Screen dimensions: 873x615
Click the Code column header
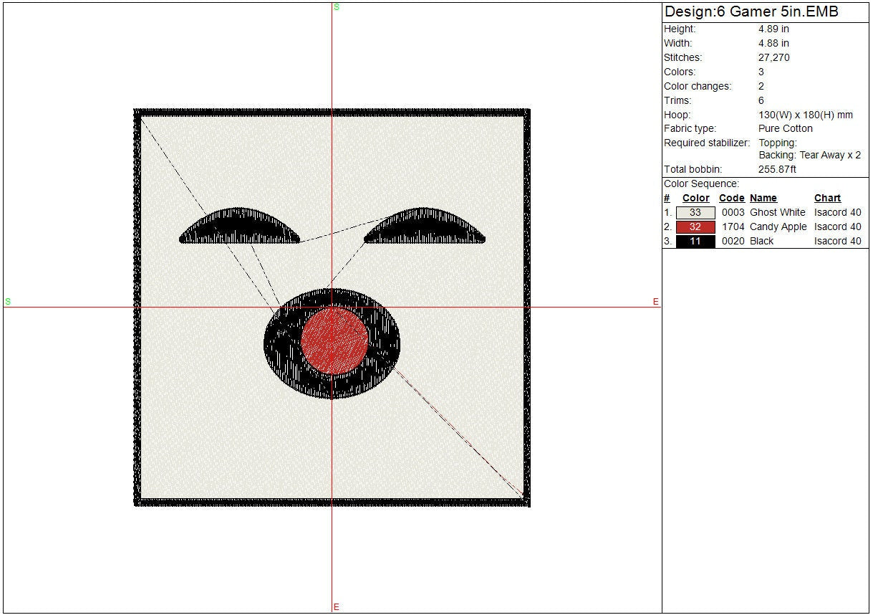[x=731, y=199]
